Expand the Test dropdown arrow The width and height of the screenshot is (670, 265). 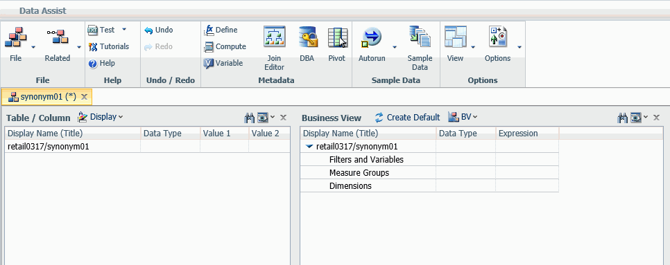tap(124, 29)
